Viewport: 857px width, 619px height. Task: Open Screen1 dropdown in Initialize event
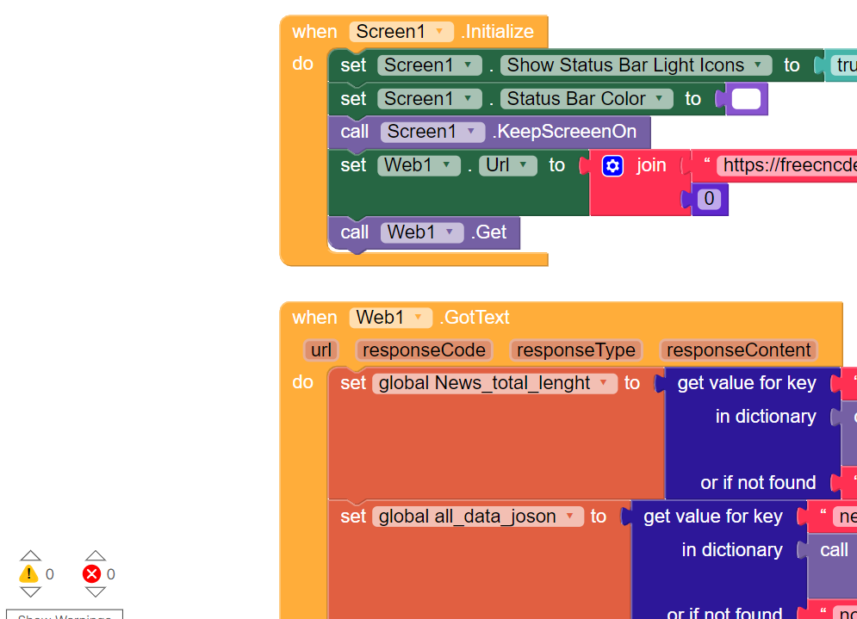(401, 32)
